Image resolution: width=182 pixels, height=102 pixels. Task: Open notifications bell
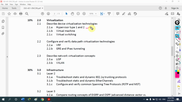tap(166, 8)
